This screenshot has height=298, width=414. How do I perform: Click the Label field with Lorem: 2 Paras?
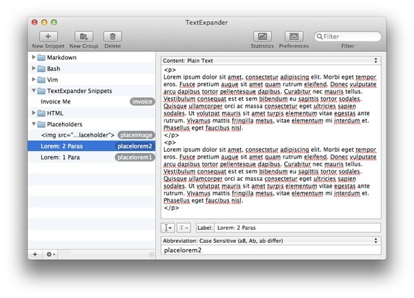click(x=297, y=228)
